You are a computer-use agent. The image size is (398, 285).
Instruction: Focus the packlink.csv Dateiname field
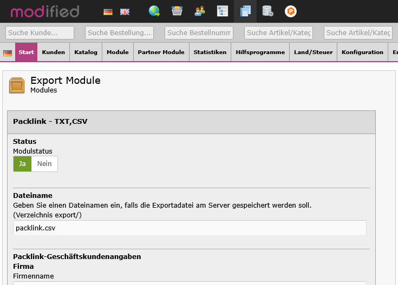(x=190, y=228)
